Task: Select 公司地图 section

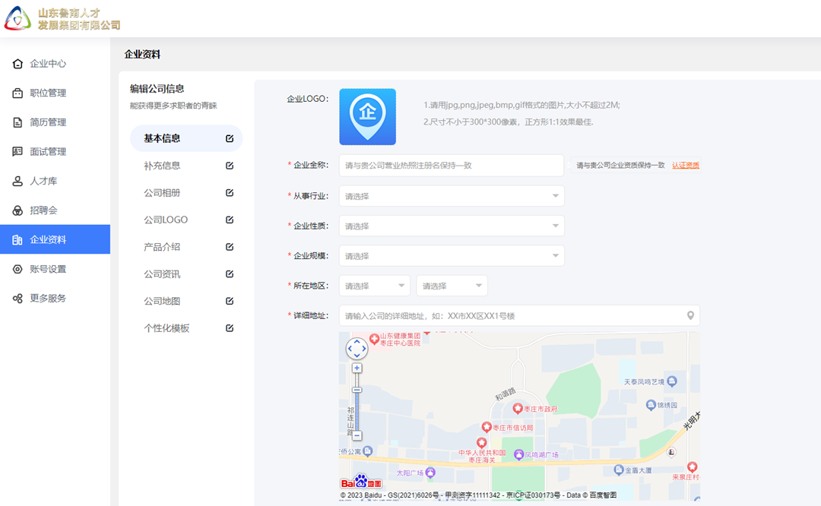Action: click(186, 301)
